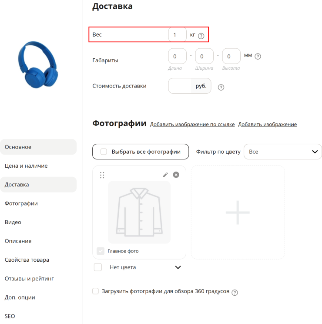
Task: Focus the Вес weight input field
Action: click(x=177, y=35)
